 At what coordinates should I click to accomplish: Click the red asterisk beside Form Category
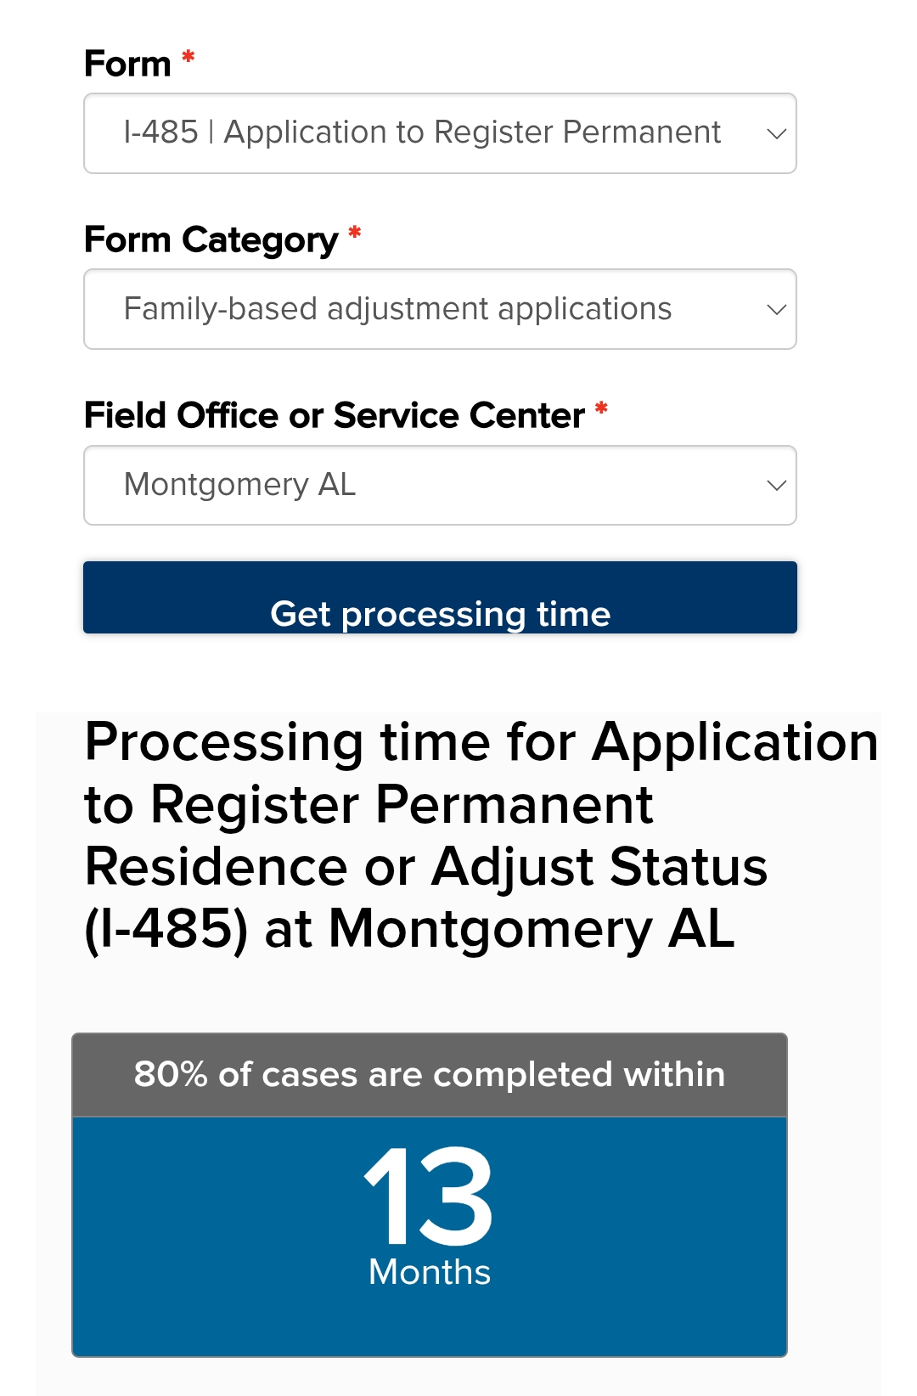355,234
